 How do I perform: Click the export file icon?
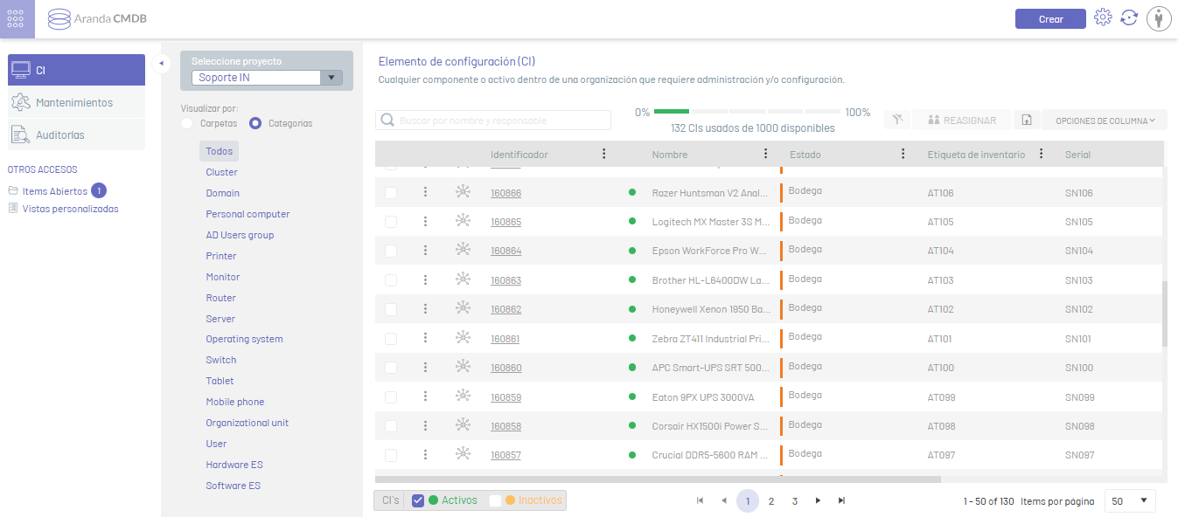click(x=1027, y=121)
